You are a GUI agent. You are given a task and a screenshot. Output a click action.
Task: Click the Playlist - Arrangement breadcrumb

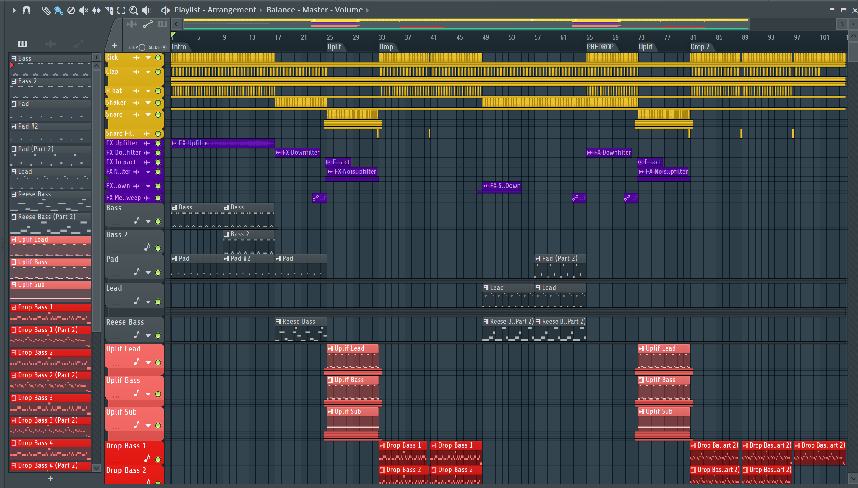tap(215, 10)
